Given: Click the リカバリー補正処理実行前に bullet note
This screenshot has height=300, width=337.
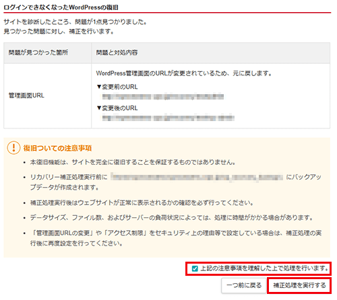Looking at the screenshot, I should tap(176, 182).
